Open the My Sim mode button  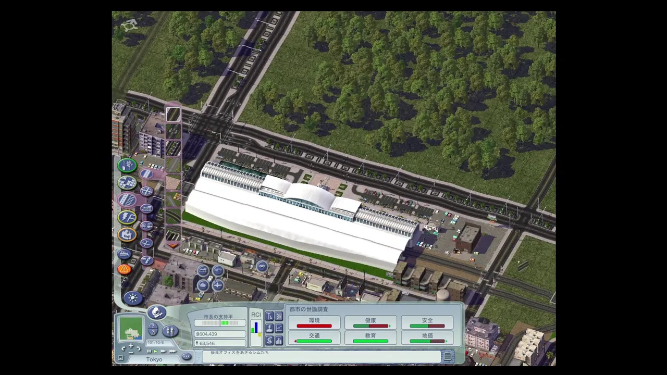pos(170,331)
